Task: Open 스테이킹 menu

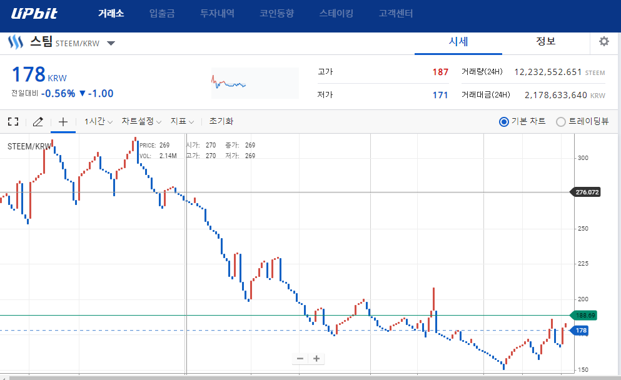Action: point(336,14)
